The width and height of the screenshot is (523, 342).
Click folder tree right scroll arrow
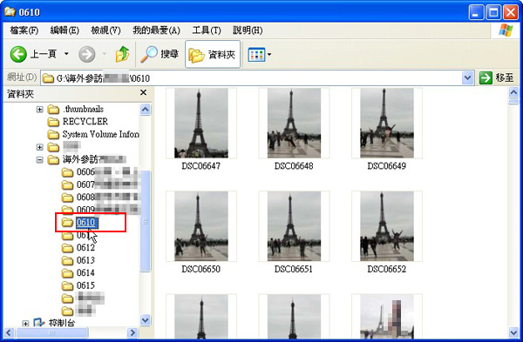click(132, 332)
